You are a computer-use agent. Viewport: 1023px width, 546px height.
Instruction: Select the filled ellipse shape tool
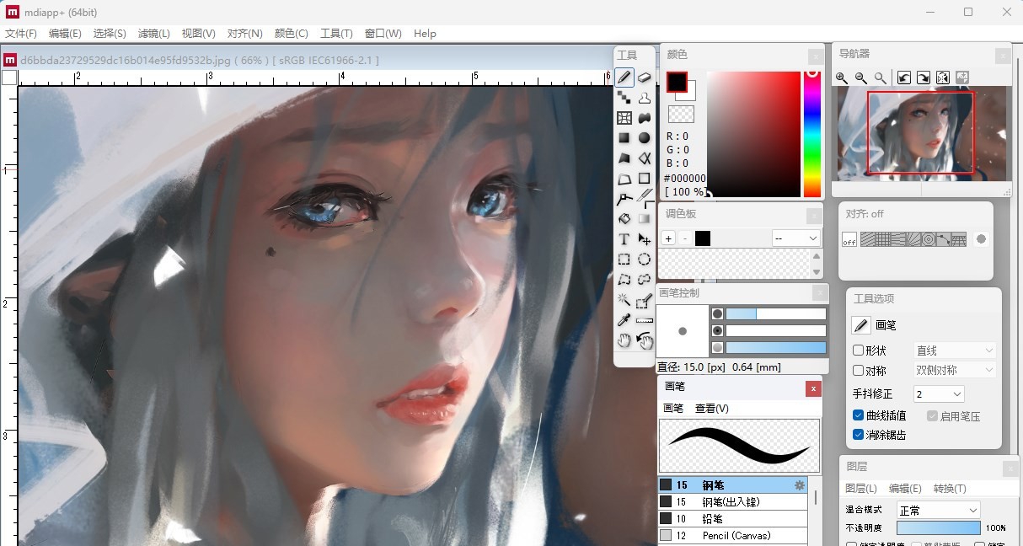[x=645, y=137]
